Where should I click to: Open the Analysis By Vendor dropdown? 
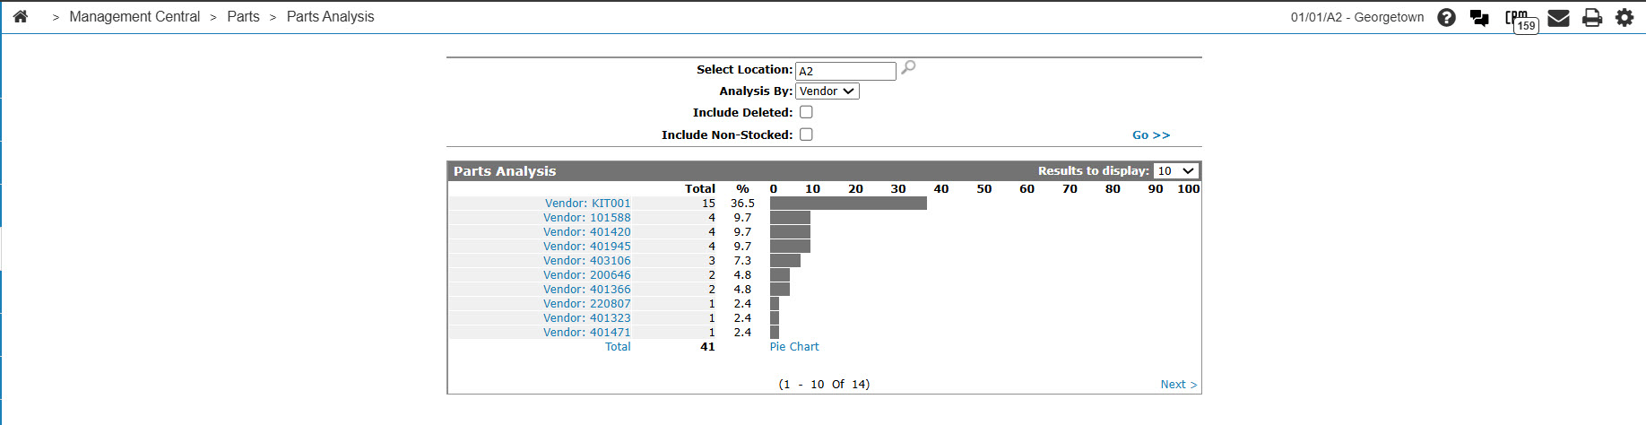pos(827,91)
